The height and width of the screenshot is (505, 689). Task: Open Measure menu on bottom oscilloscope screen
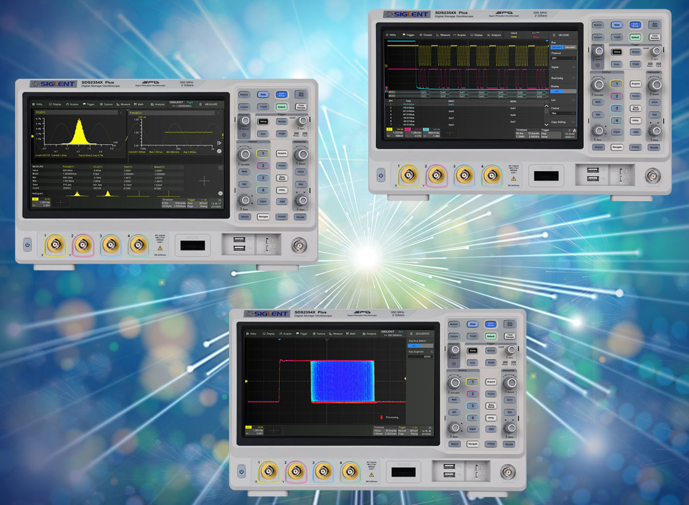click(336, 334)
